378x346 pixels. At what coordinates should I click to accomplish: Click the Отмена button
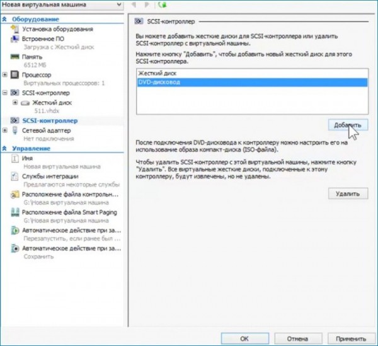(298, 339)
